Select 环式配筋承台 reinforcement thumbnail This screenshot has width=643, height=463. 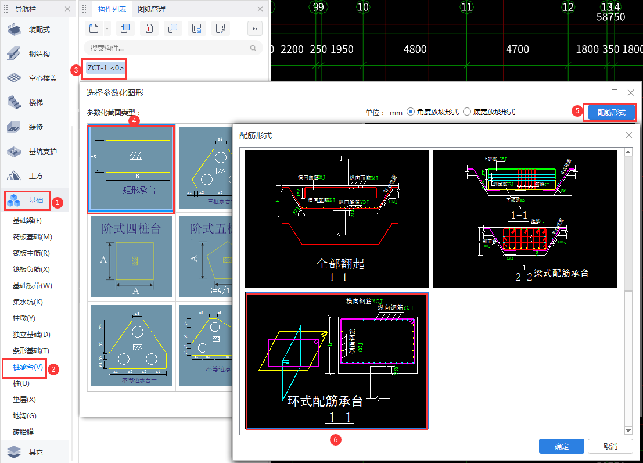point(337,361)
